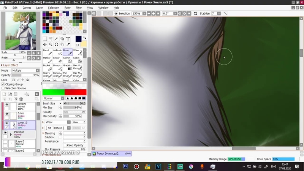This screenshot has width=304, height=171.
Task: Show Layer3 via its visibility box
Action: 5,142
